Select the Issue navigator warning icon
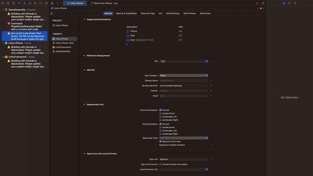The width and height of the screenshot is (313, 176). 24,3
